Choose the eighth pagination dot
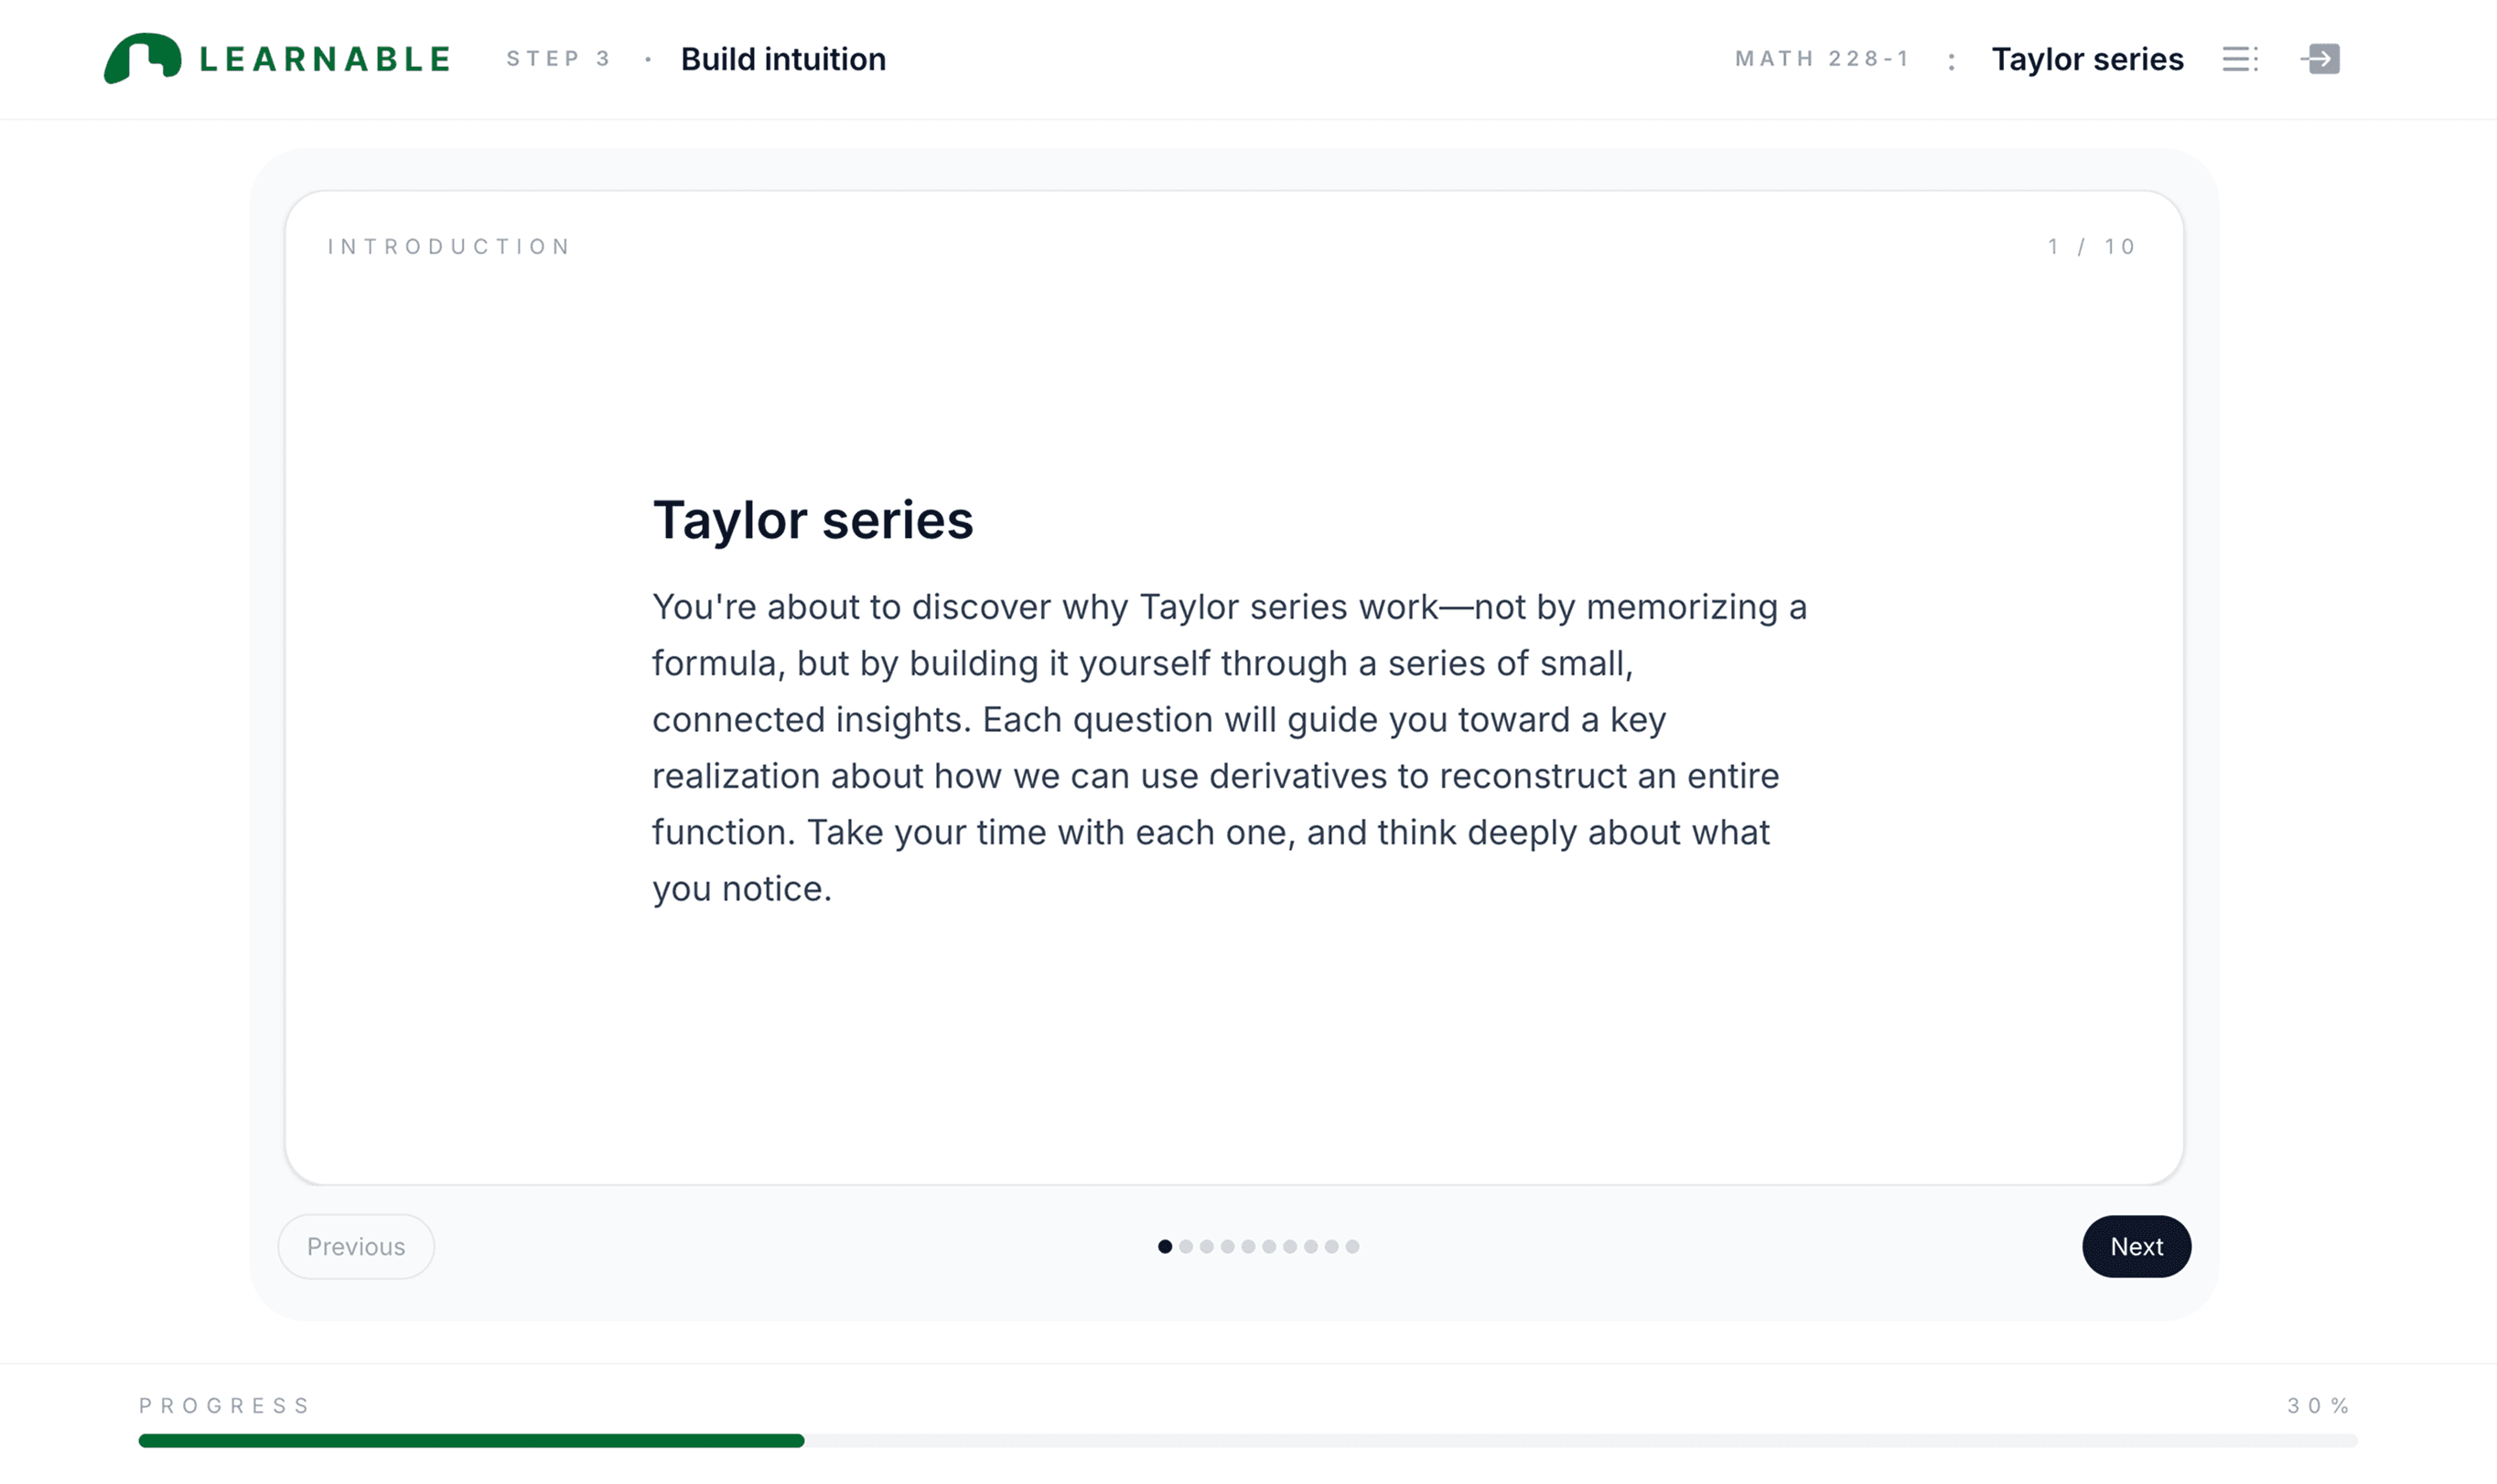The width and height of the screenshot is (2497, 1484). pyautogui.click(x=1311, y=1246)
